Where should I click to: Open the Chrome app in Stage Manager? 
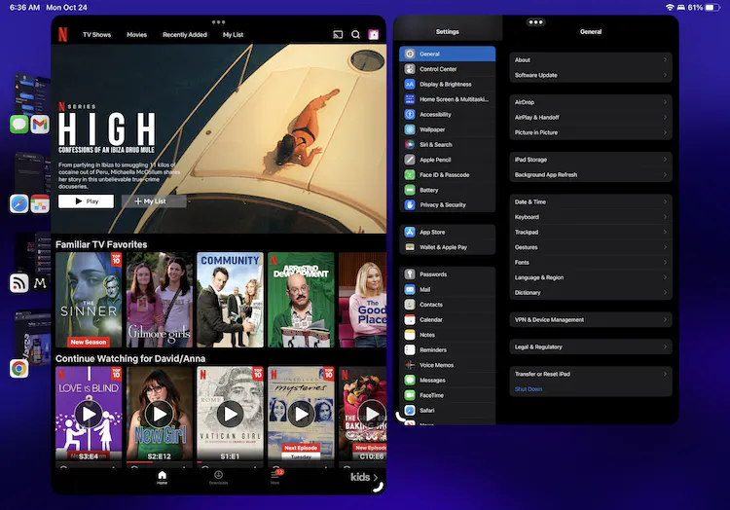point(19,369)
